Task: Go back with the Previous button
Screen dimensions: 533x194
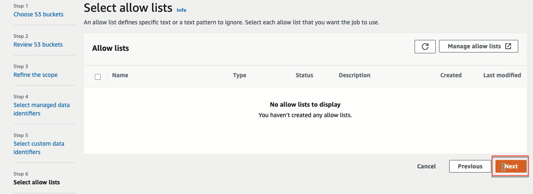Action: pyautogui.click(x=470, y=166)
